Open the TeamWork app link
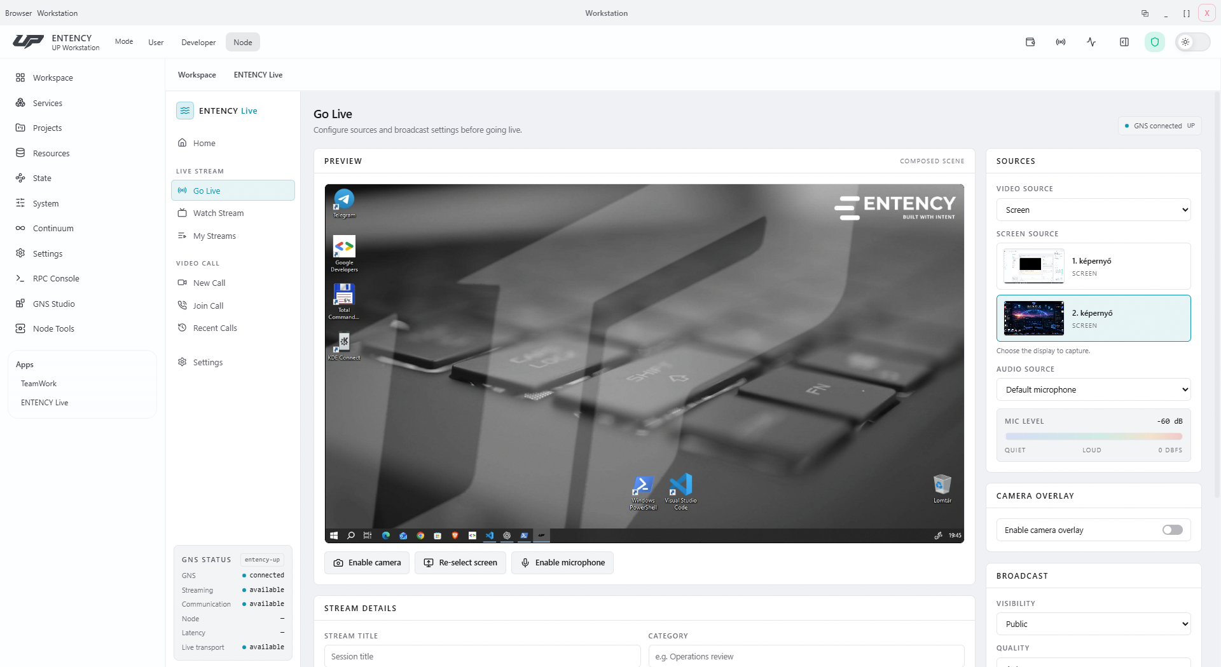 pos(39,384)
